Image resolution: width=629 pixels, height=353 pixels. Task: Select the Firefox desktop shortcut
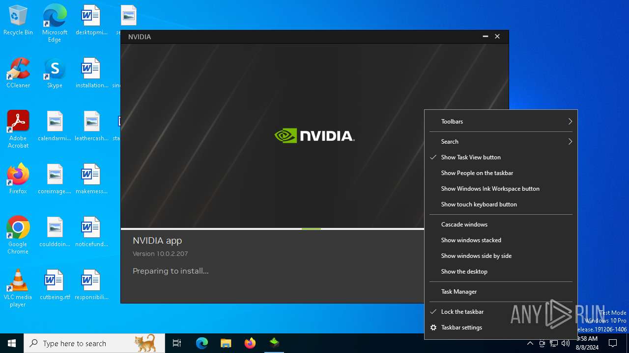pyautogui.click(x=18, y=179)
